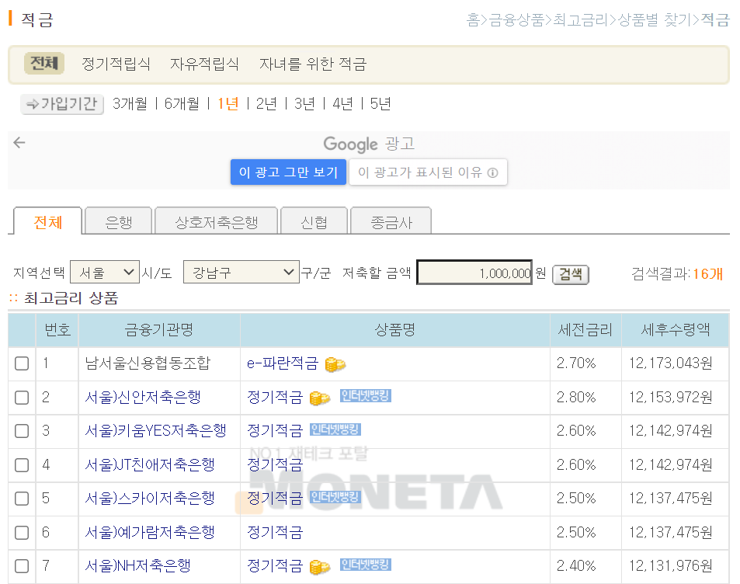Click the 남서울신용협동조합 institution name
The height and width of the screenshot is (584, 740).
point(148,363)
